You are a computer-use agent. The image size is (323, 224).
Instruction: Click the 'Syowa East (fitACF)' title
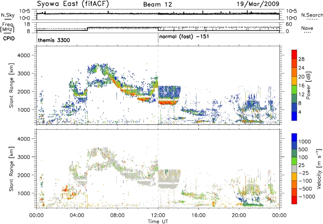click(x=73, y=4)
